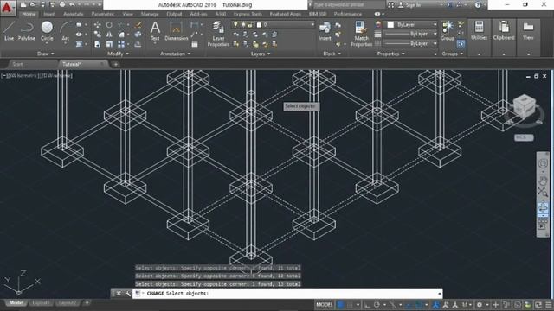Click the layer color swatch in Layers panel
The height and width of the screenshot is (311, 554).
pos(259,25)
